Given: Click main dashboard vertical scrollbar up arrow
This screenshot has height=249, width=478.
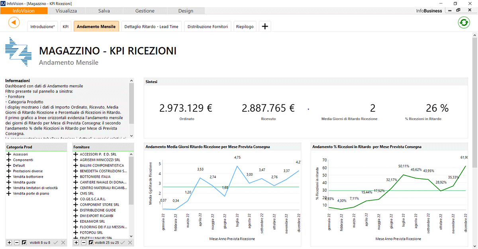Looking at the screenshot, I should tap(475, 35).
